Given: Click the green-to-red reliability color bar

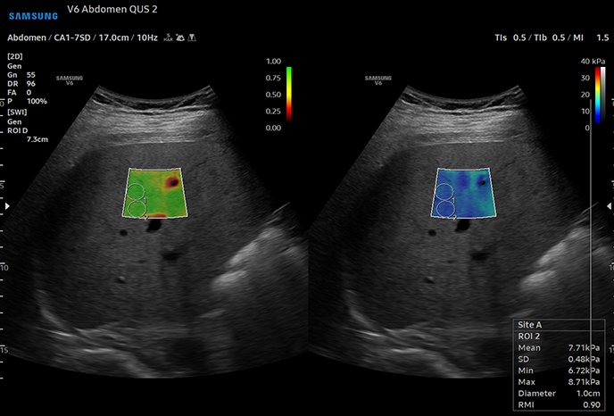Looking at the screenshot, I should (x=289, y=94).
